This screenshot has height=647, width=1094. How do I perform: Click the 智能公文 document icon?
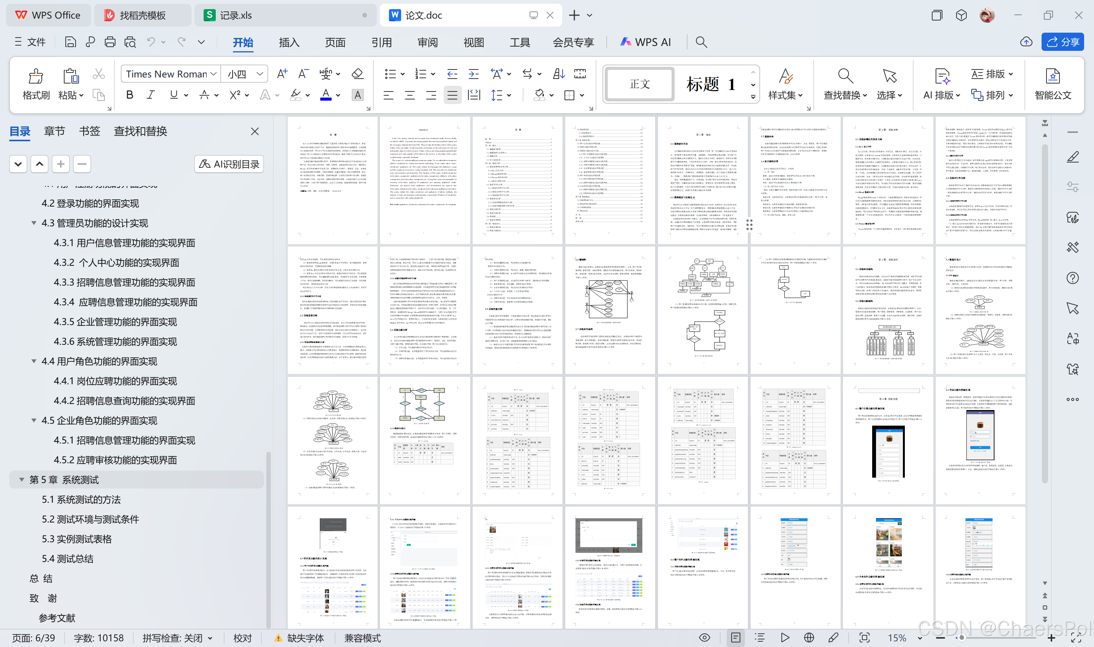click(1053, 76)
